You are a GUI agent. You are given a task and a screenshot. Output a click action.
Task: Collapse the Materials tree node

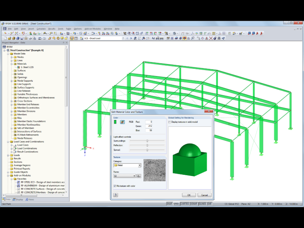(12, 64)
